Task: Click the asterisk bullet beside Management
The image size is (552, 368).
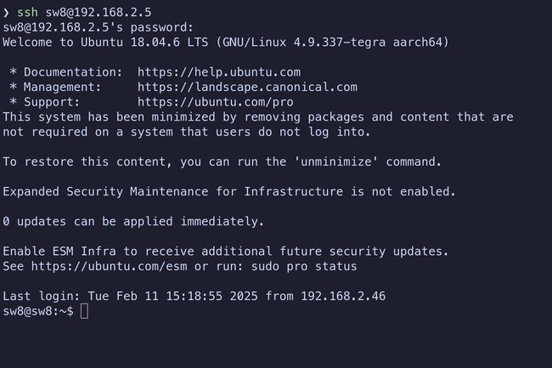Action: tap(14, 87)
